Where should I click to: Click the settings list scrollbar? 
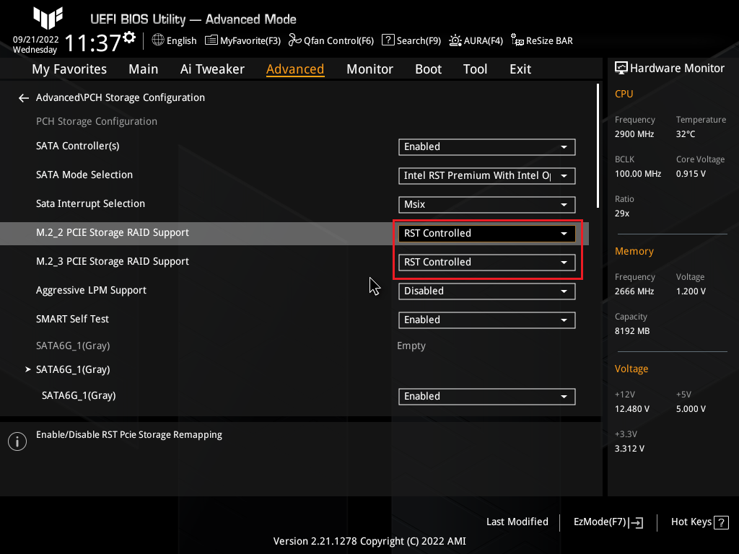coord(598,146)
